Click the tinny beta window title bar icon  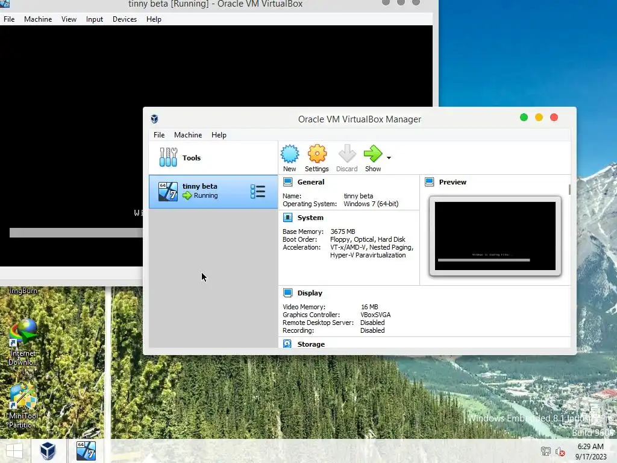tap(5, 4)
